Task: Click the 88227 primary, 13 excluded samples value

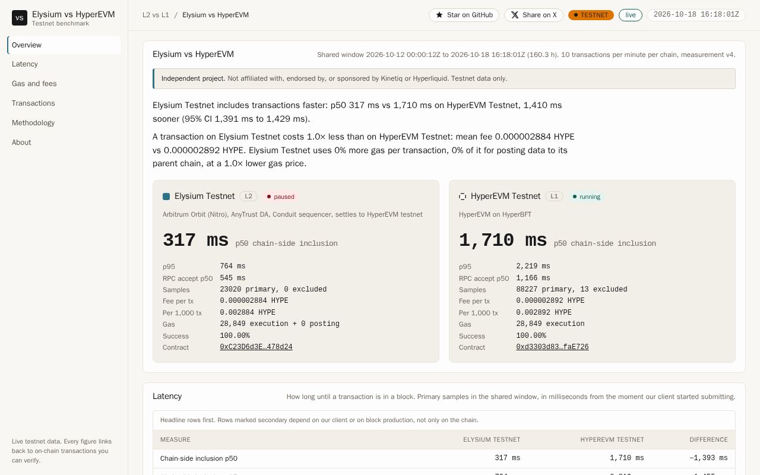Action: pos(572,290)
